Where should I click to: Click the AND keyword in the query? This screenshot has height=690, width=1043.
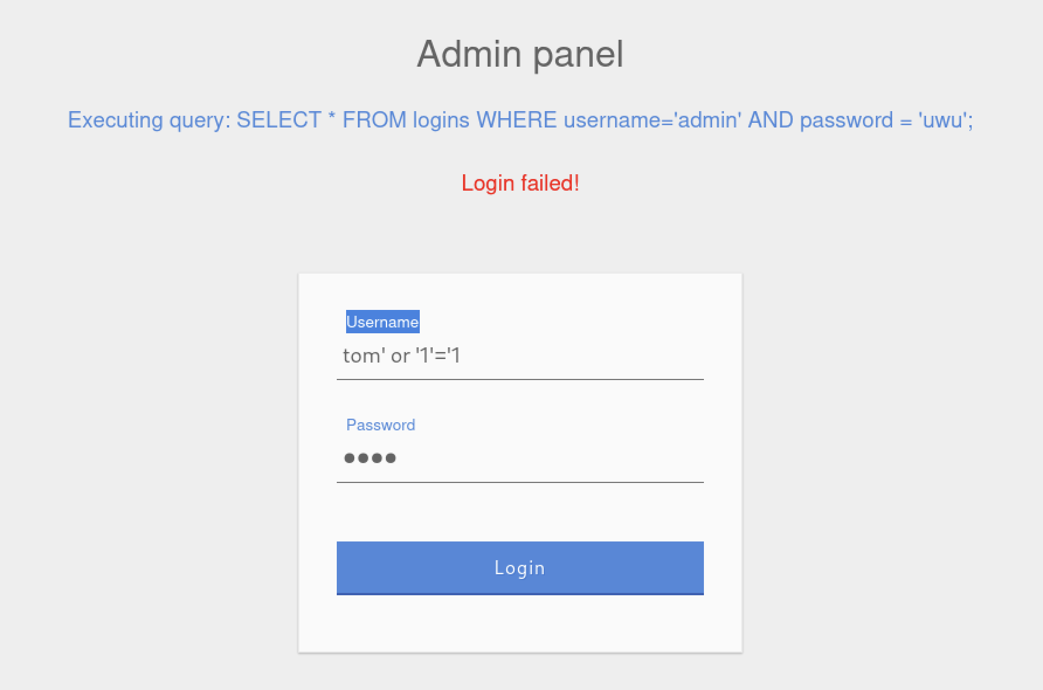click(771, 120)
